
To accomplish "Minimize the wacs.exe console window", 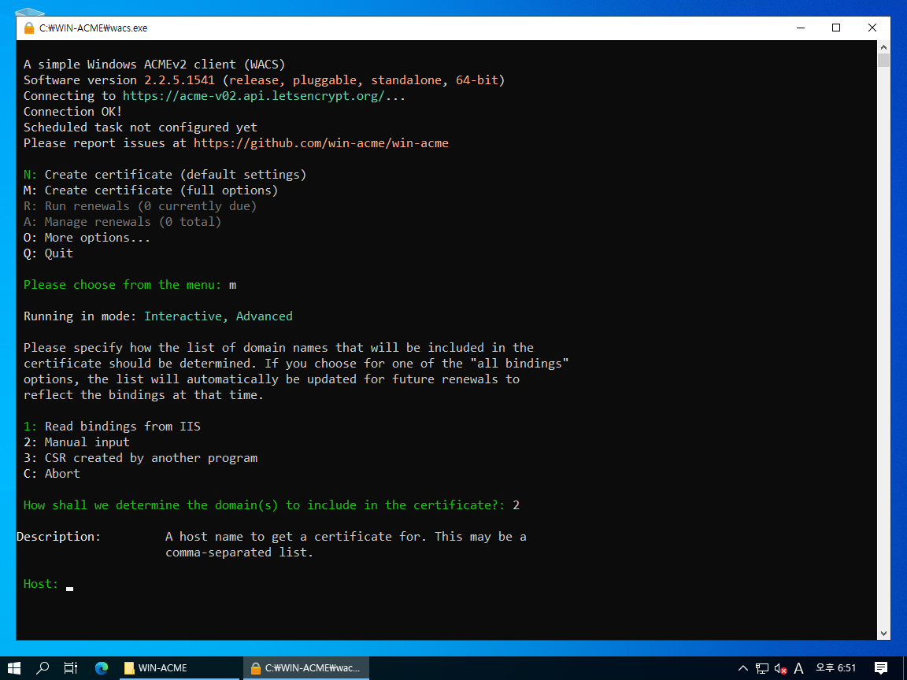I will pos(801,28).
